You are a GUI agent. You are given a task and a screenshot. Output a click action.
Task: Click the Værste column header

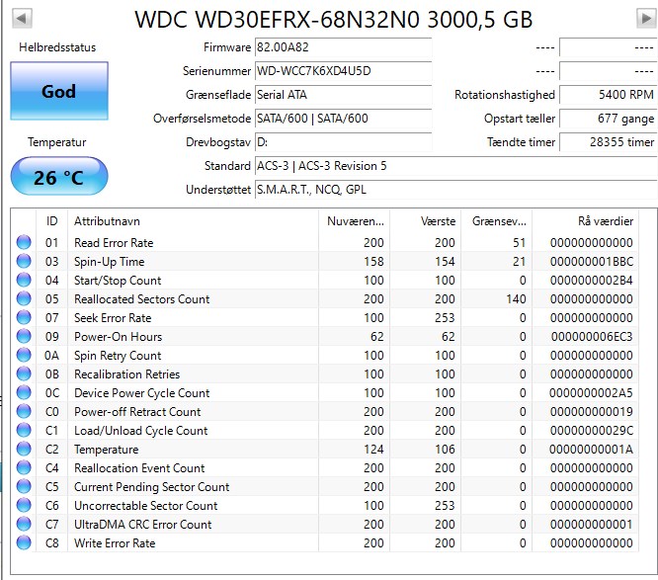click(x=426, y=221)
